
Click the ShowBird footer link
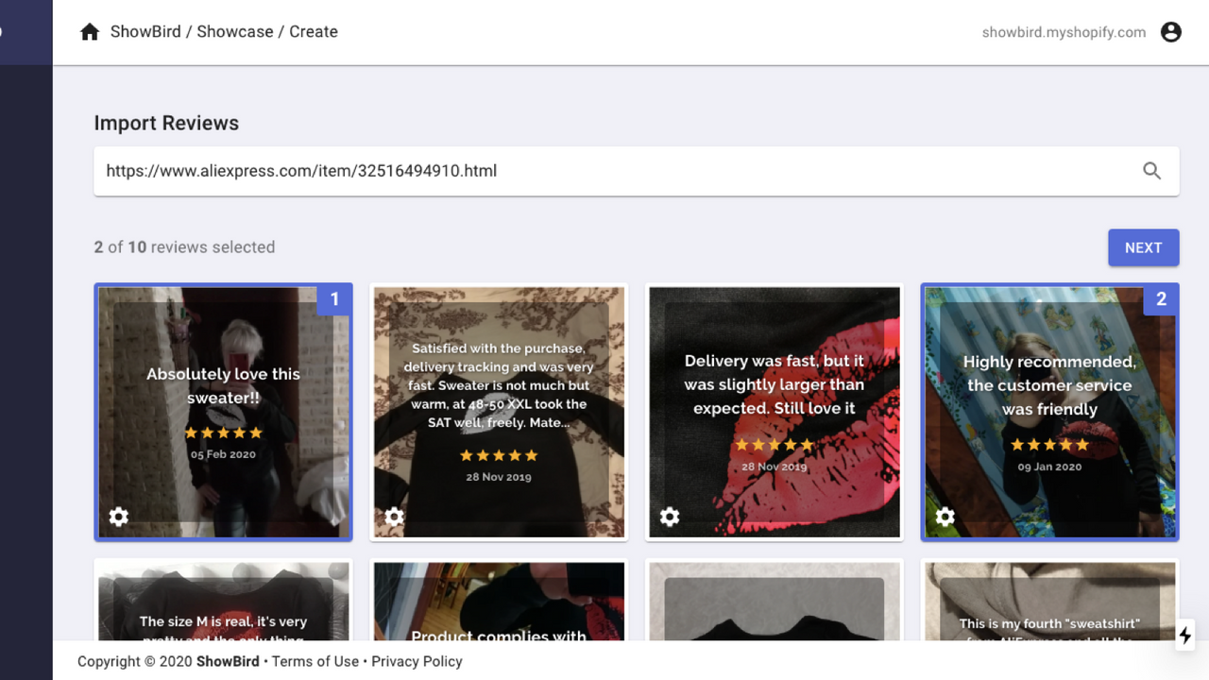[x=228, y=661]
